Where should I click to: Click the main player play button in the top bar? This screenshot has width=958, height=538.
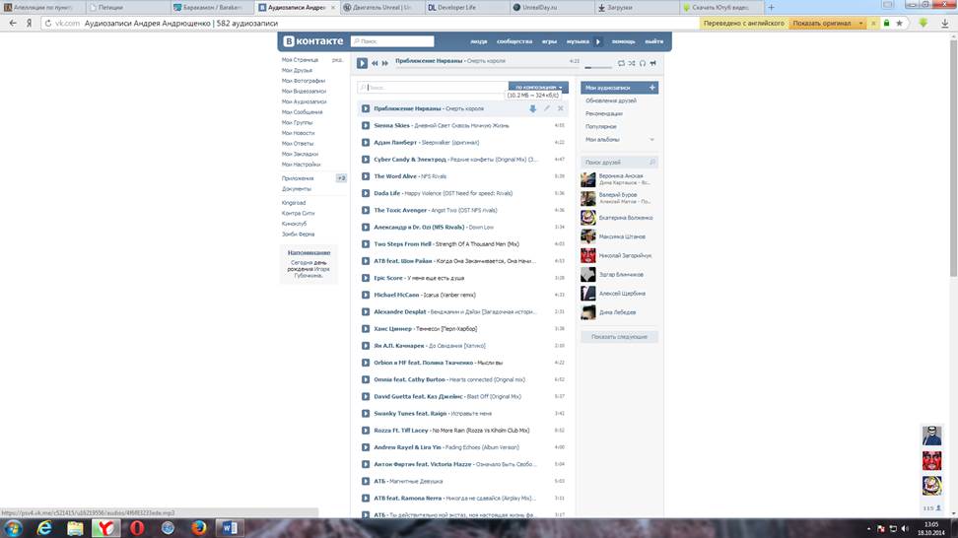[362, 63]
